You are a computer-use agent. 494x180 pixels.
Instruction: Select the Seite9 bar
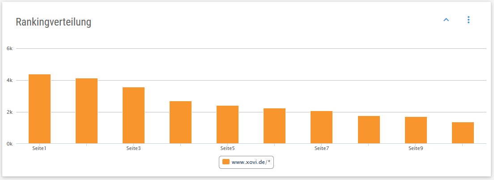coord(416,130)
